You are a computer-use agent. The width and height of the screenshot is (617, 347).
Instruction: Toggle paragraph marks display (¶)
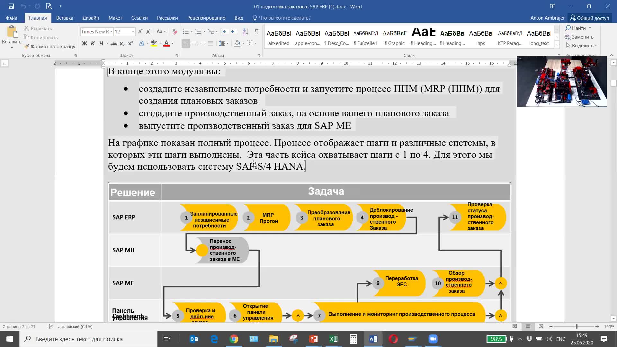pyautogui.click(x=256, y=31)
